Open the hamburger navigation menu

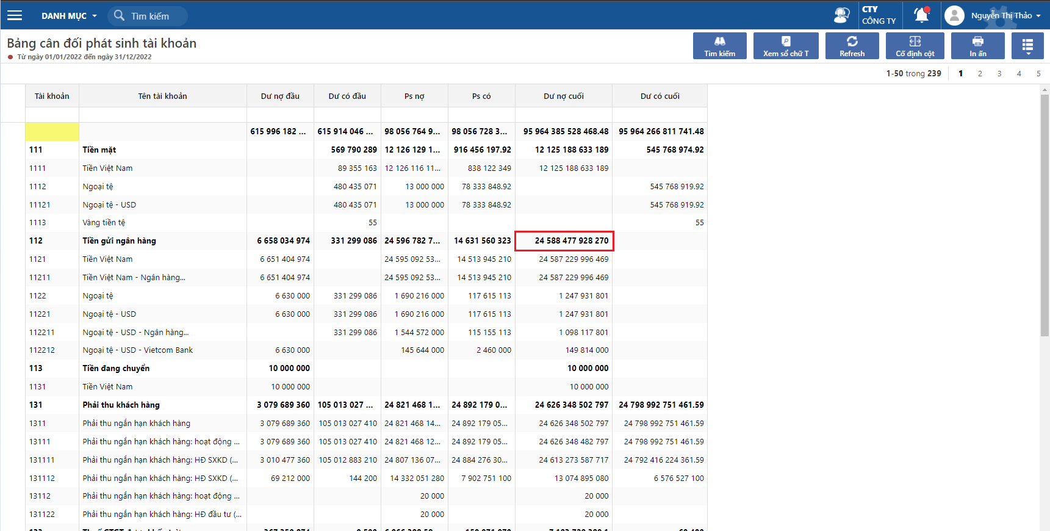tap(15, 15)
